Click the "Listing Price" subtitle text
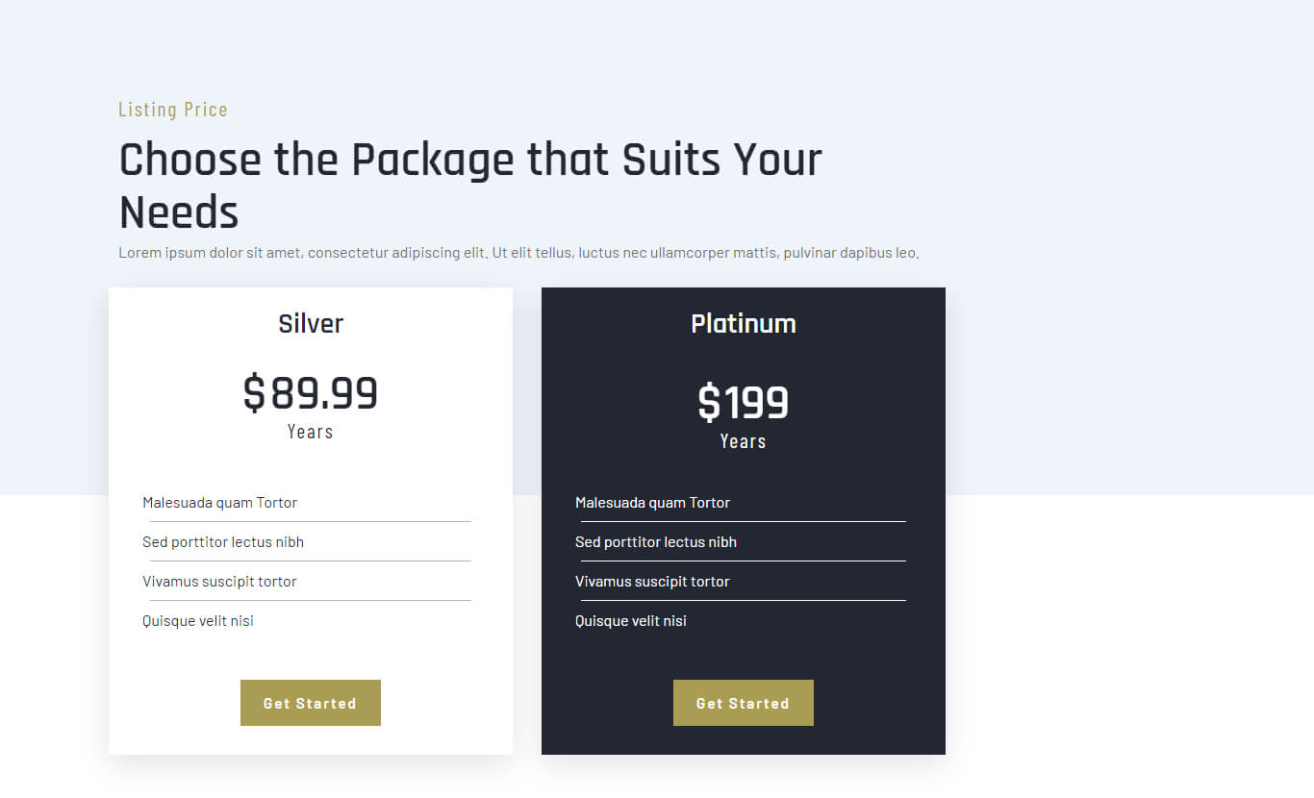 [x=173, y=110]
